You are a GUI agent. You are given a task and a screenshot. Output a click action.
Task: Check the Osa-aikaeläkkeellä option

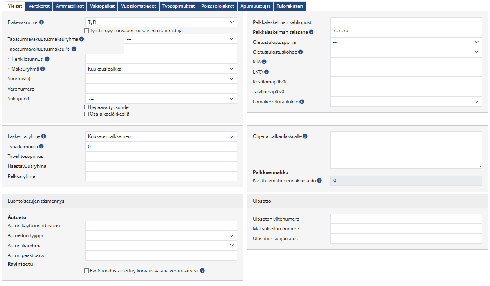tap(87, 114)
